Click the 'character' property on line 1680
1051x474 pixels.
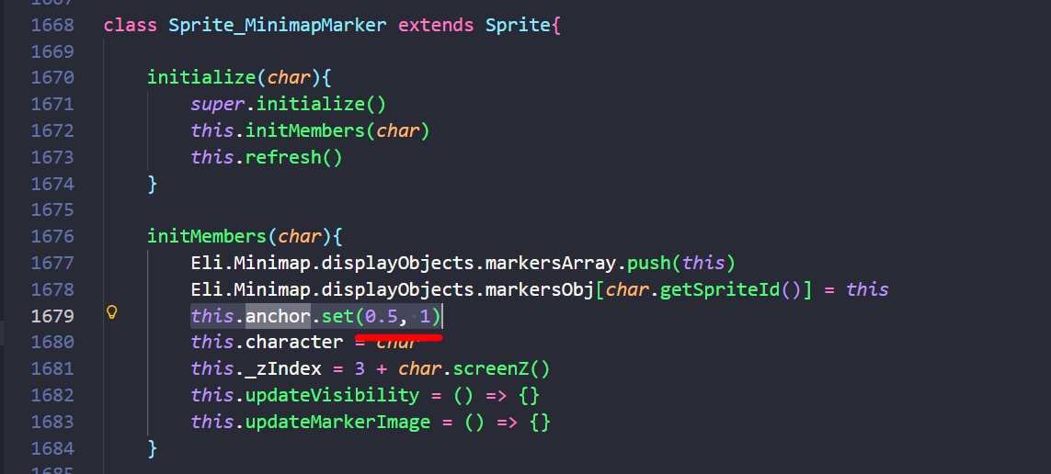pyautogui.click(x=294, y=342)
